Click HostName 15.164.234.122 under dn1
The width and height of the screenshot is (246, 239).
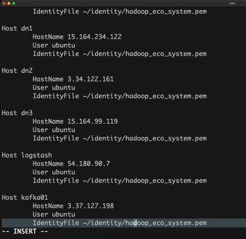(x=77, y=37)
